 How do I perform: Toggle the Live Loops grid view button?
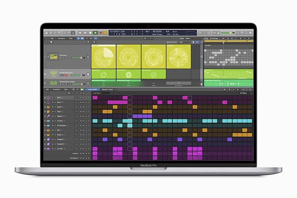78,38
